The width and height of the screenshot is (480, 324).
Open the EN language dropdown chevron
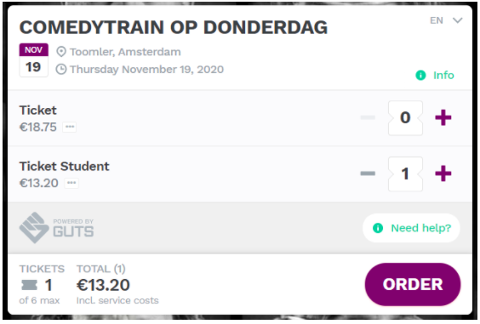pyautogui.click(x=457, y=20)
